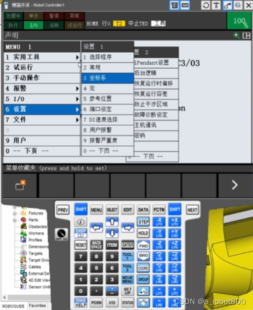
Task: Click the EDIT pendant key
Action: (x=127, y=210)
